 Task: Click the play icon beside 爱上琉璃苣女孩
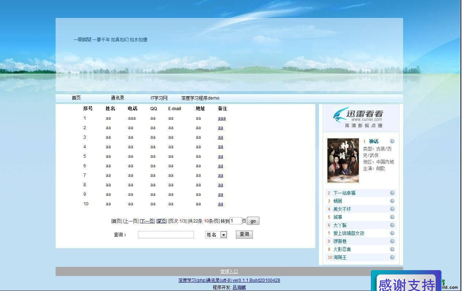coord(392,233)
